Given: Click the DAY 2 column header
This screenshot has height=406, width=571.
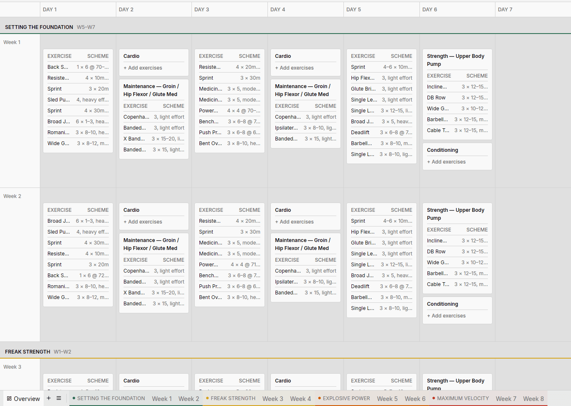Looking at the screenshot, I should [x=154, y=9].
